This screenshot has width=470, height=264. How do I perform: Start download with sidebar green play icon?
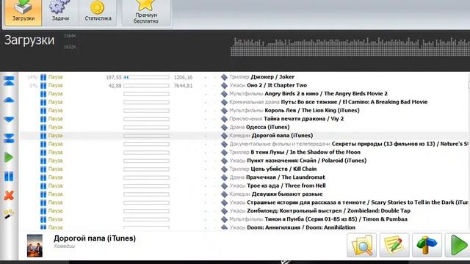point(9,158)
